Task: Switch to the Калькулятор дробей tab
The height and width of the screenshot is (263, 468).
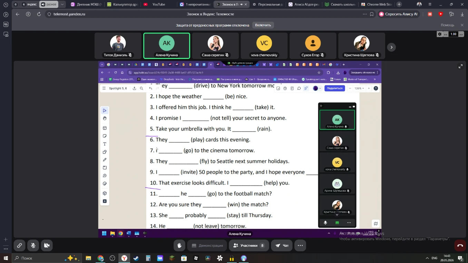Action: 122,4
